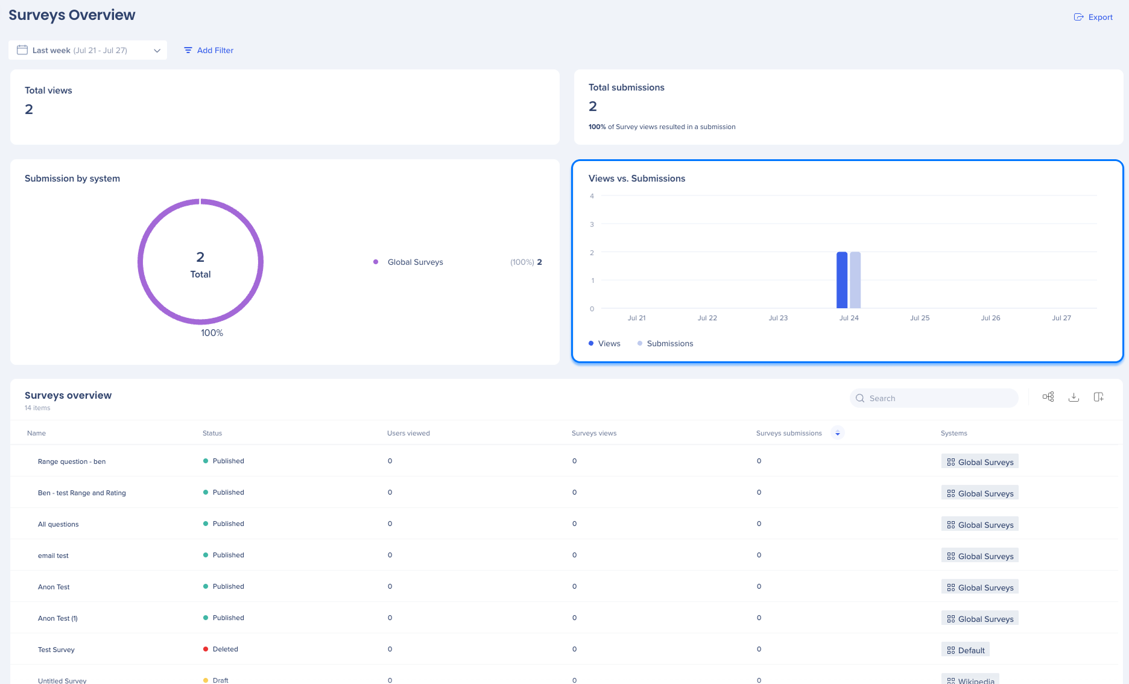Click the Systems column header

[953, 433]
